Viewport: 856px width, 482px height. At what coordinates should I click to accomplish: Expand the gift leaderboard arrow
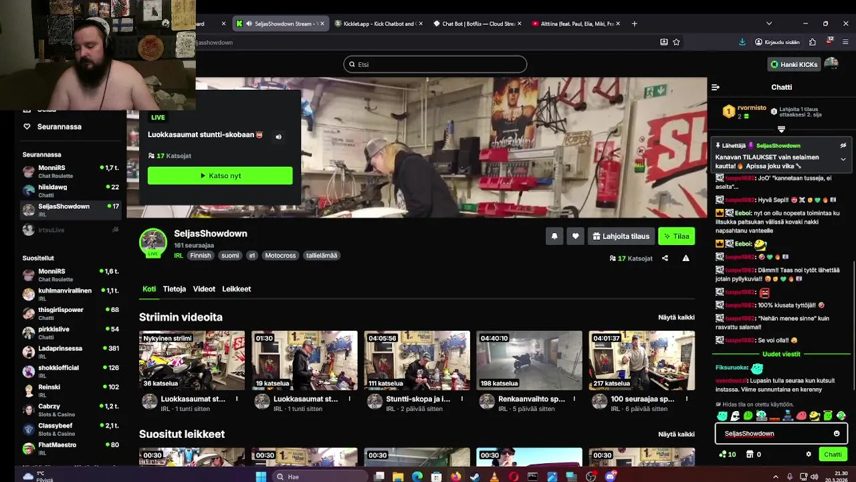tap(781, 129)
